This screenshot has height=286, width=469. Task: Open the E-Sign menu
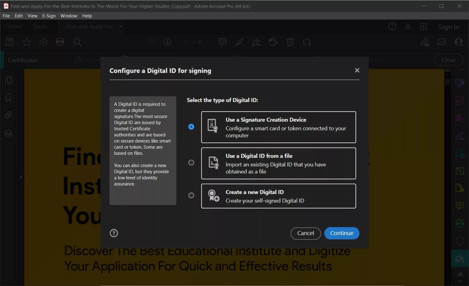coord(49,16)
